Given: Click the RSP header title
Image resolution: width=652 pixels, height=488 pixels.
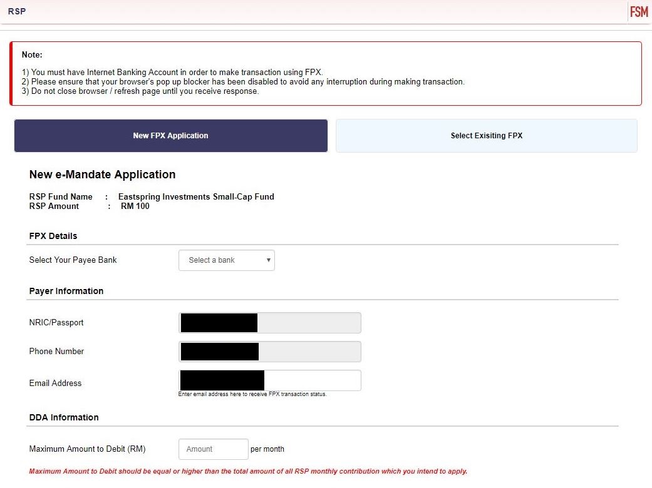Looking at the screenshot, I should click(17, 12).
